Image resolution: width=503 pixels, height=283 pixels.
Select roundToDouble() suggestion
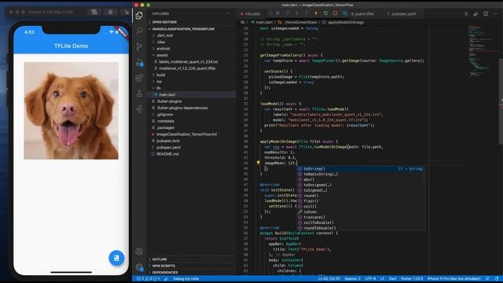click(361, 228)
